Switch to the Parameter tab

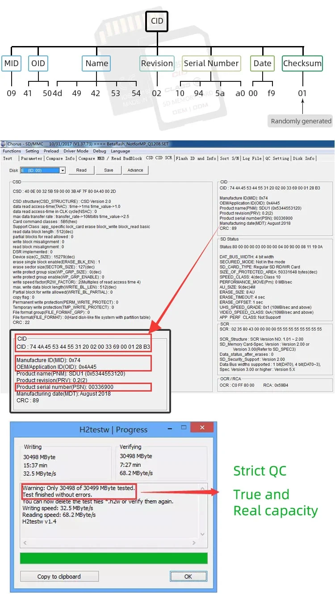click(x=32, y=158)
